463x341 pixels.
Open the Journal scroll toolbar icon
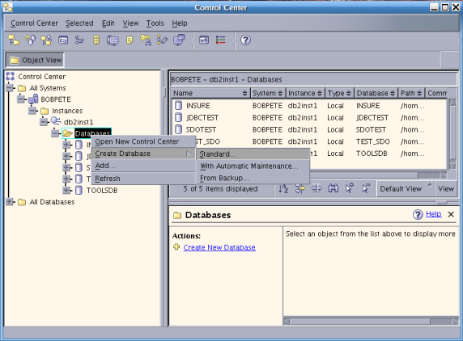click(x=130, y=40)
